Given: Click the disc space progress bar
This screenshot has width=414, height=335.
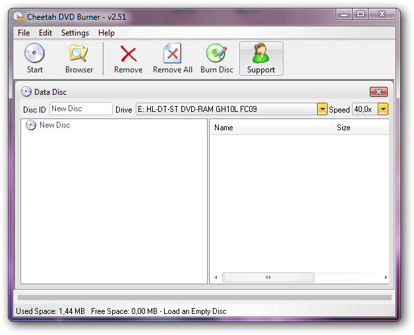Looking at the screenshot, I should coord(204,297).
